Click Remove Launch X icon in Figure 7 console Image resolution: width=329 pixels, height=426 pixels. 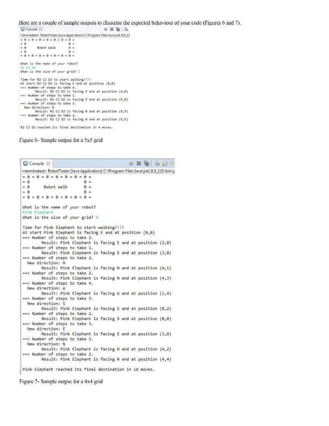[x=139, y=163]
